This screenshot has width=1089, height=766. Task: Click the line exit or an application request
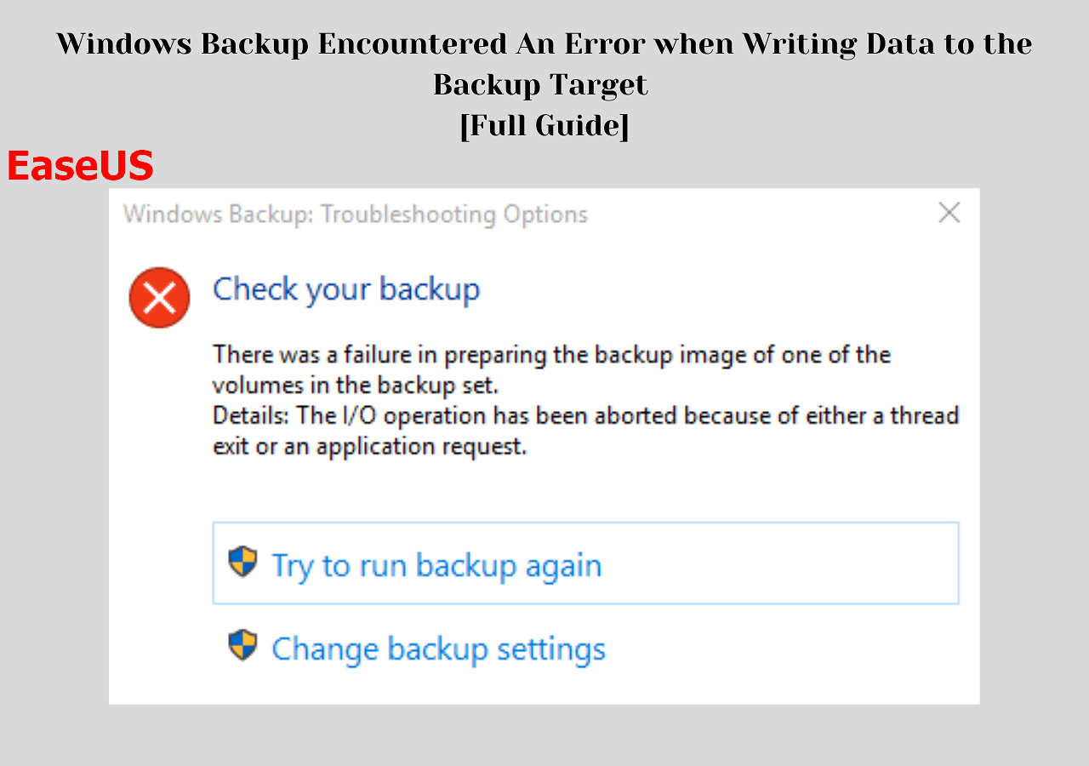[370, 446]
